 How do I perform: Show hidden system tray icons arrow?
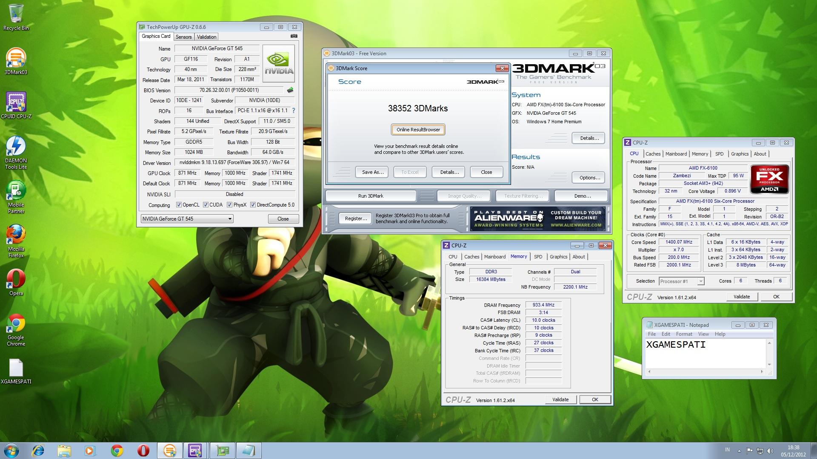(739, 451)
